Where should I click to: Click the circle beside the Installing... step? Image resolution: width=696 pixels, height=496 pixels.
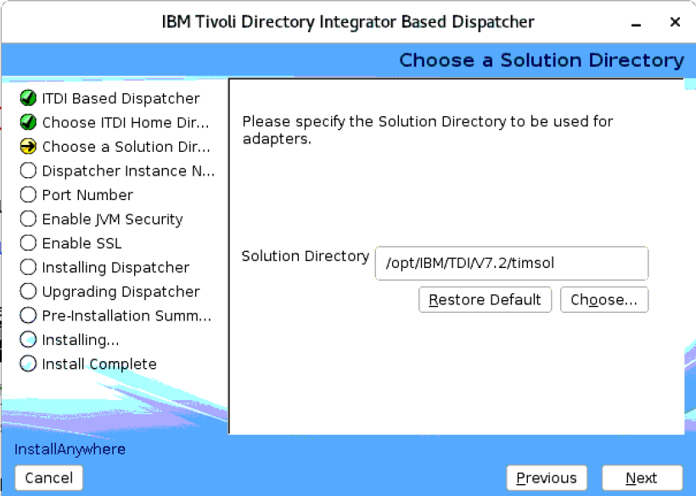[x=28, y=339]
